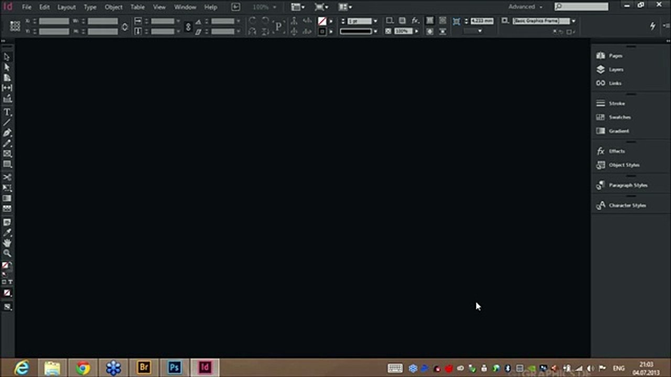The height and width of the screenshot is (377, 671).
Task: Open the Arrange Documents dropdown
Action: 345,7
